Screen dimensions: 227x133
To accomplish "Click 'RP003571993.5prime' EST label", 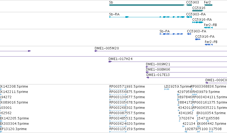I will click(x=127, y=87).
